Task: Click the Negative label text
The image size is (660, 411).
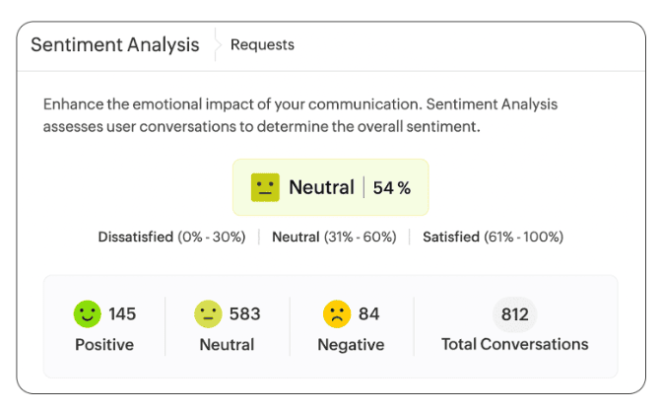Action: coord(351,345)
